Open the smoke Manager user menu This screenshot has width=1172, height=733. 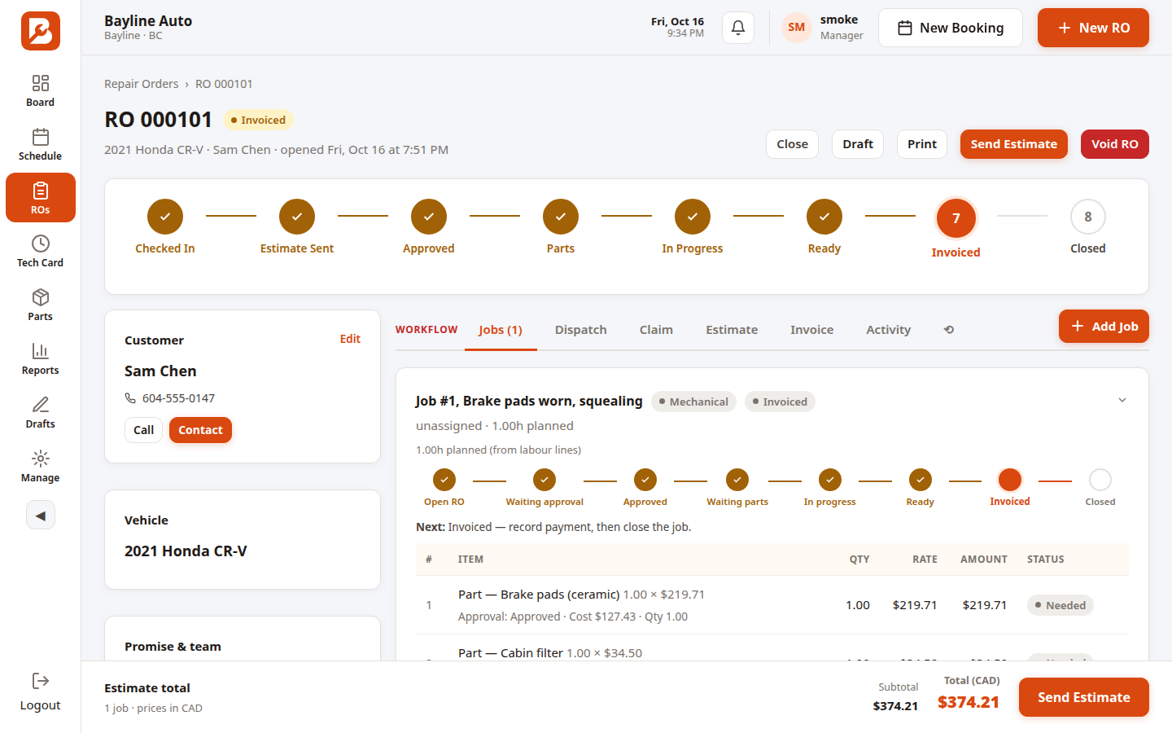tap(823, 28)
